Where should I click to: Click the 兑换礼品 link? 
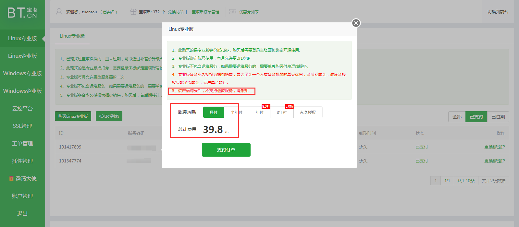tap(176, 12)
